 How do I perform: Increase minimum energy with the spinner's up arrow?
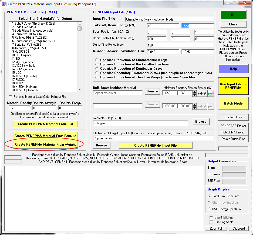[194, 92]
